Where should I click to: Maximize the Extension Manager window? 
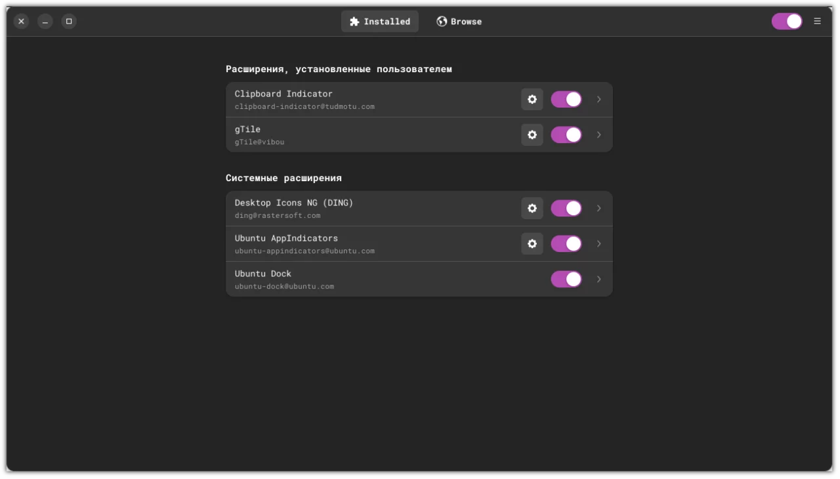(69, 21)
